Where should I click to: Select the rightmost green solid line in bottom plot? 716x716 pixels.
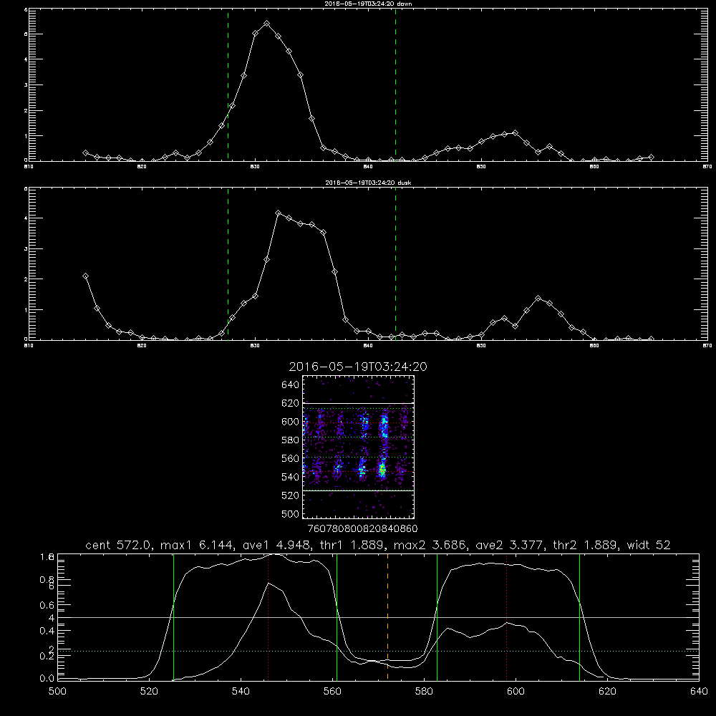pos(579,616)
